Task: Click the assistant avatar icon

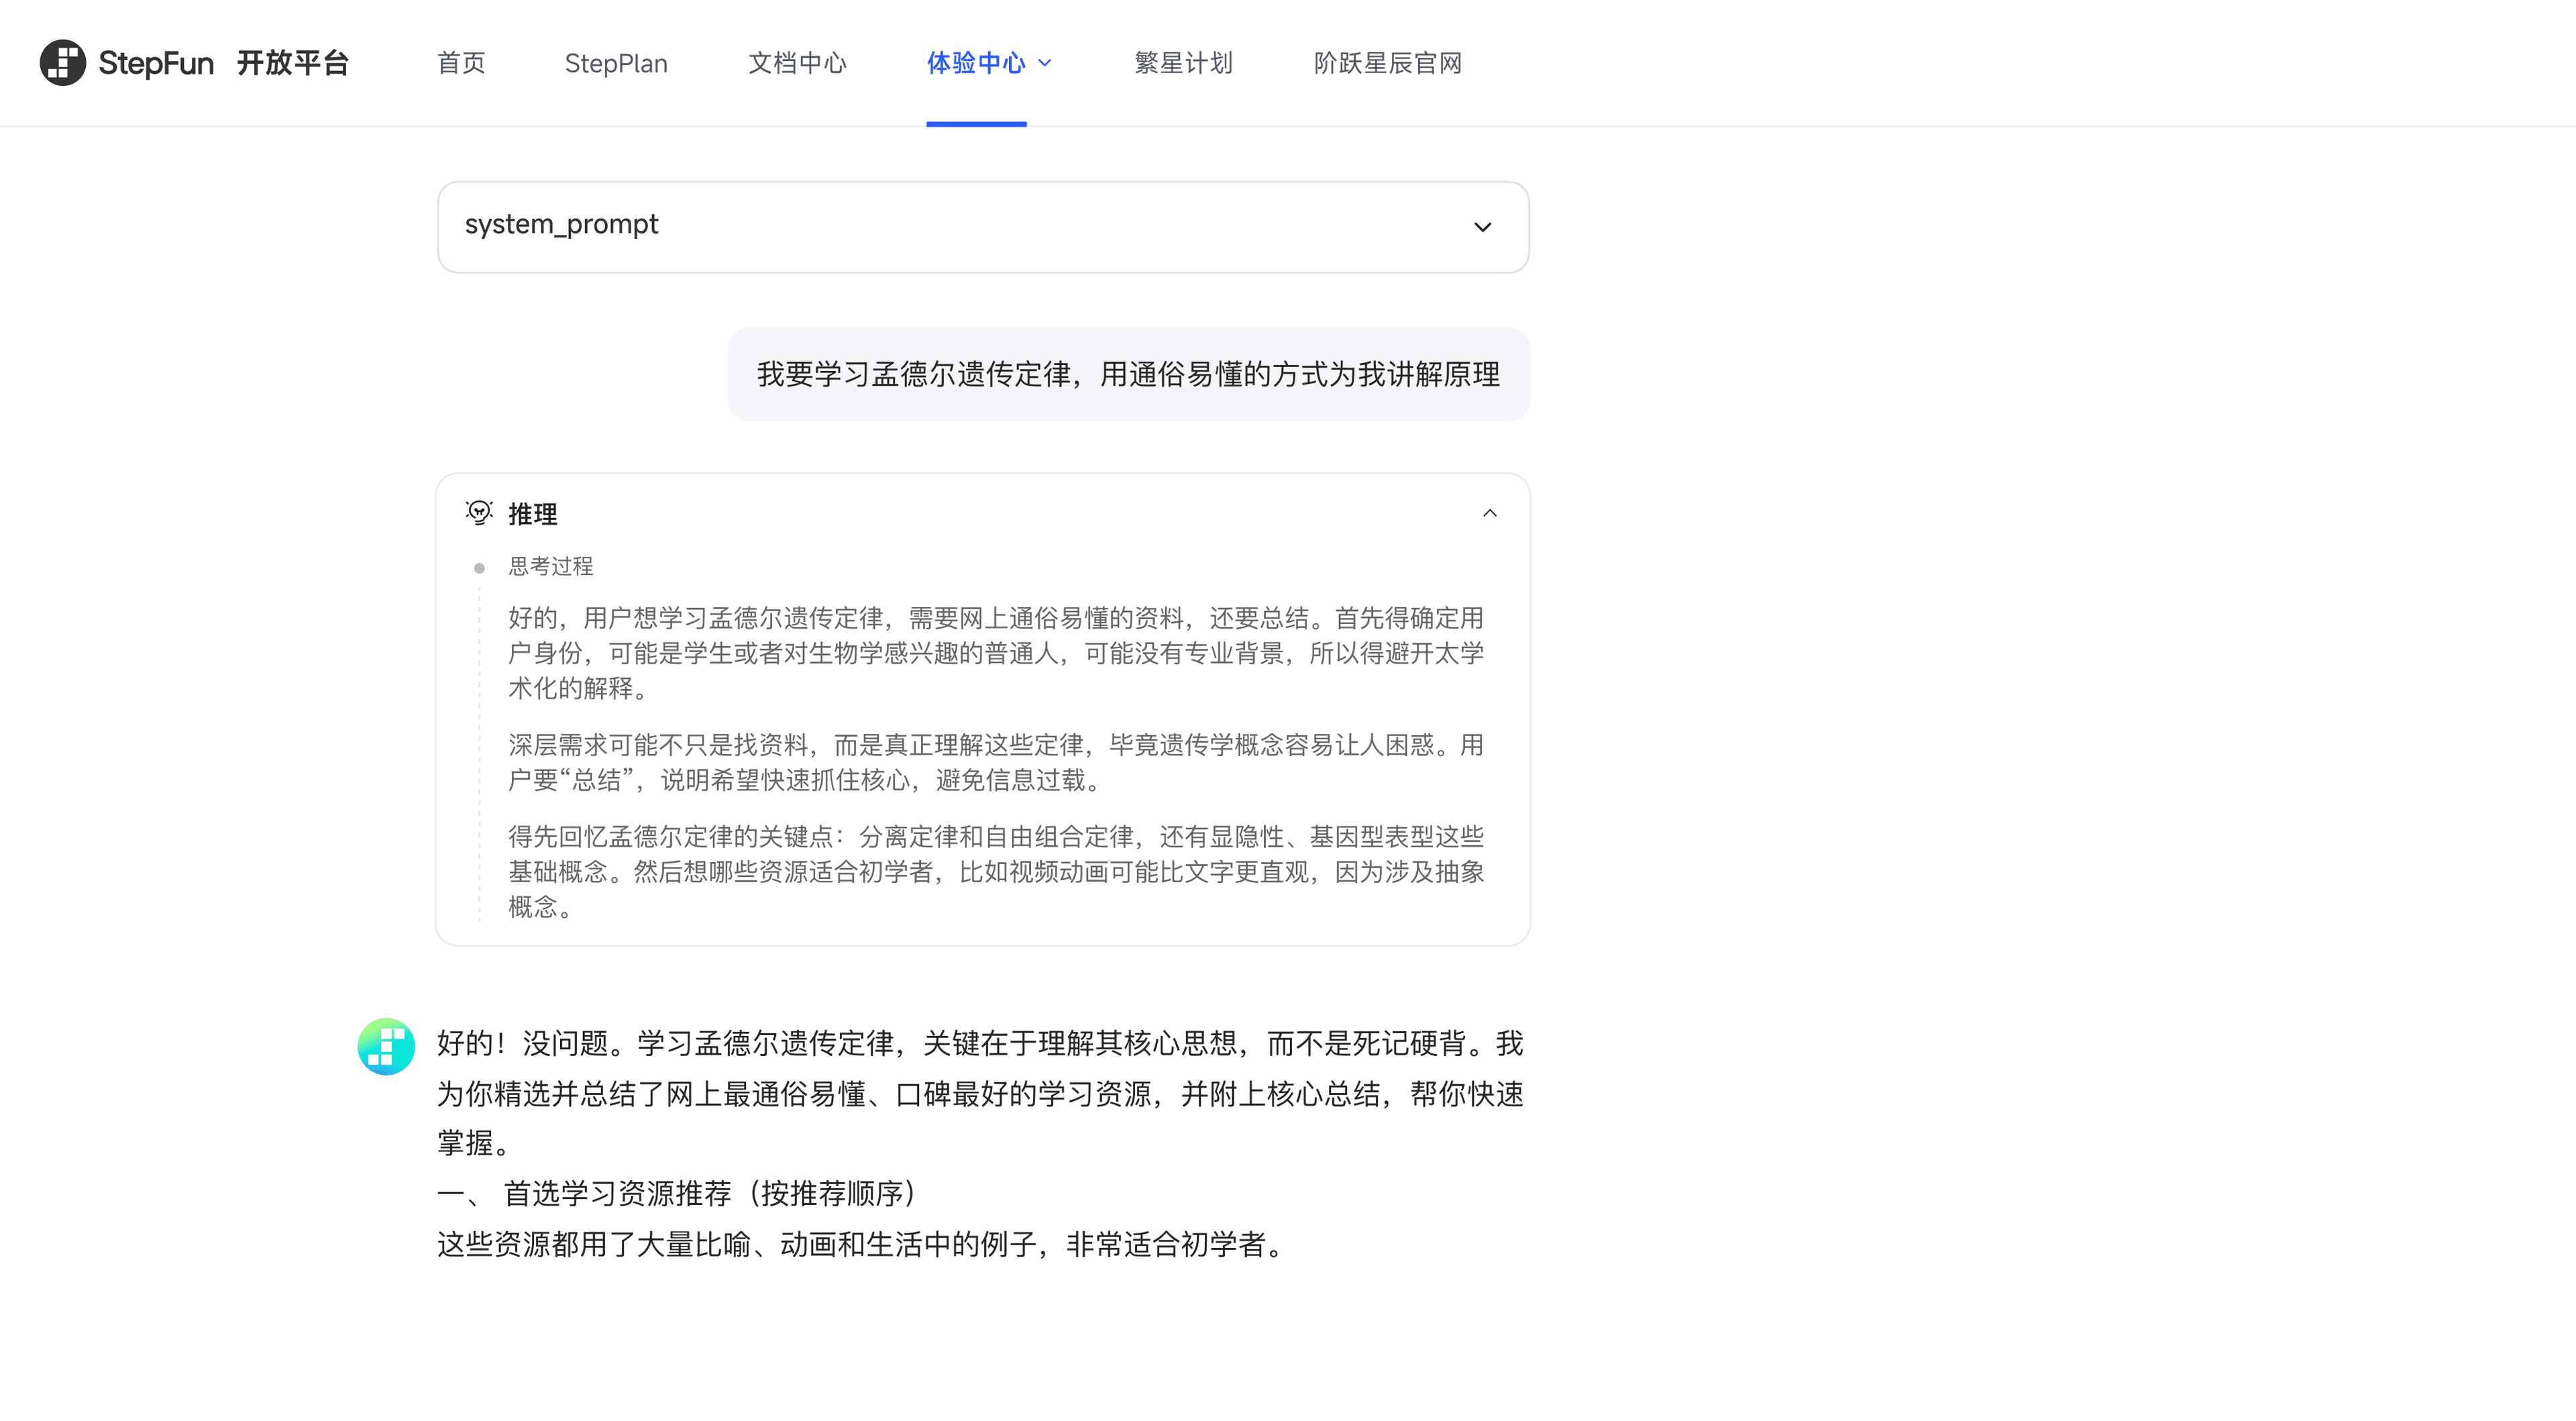Action: pyautogui.click(x=386, y=1046)
